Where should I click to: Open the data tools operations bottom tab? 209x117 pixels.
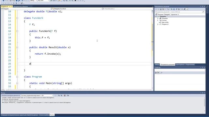(20, 115)
